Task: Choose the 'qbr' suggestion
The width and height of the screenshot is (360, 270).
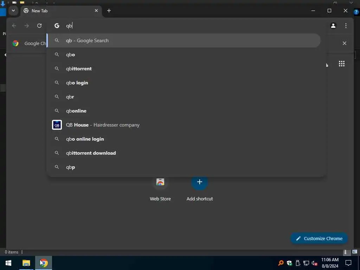Action: [184, 97]
